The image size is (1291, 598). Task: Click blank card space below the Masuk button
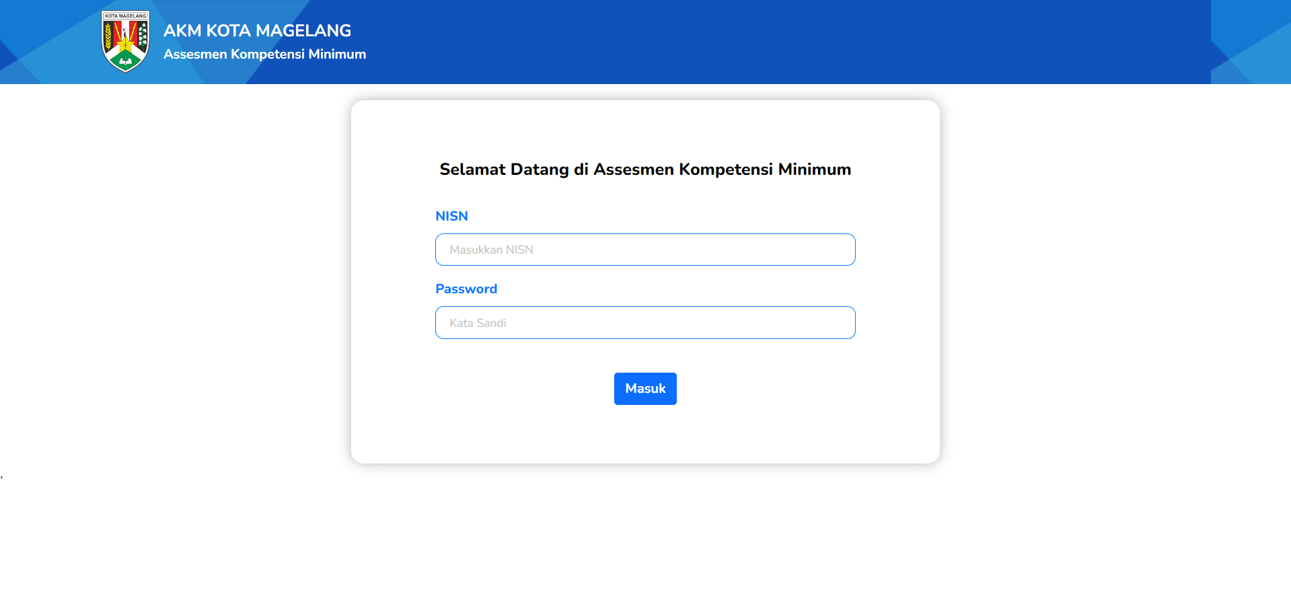[x=645, y=434]
